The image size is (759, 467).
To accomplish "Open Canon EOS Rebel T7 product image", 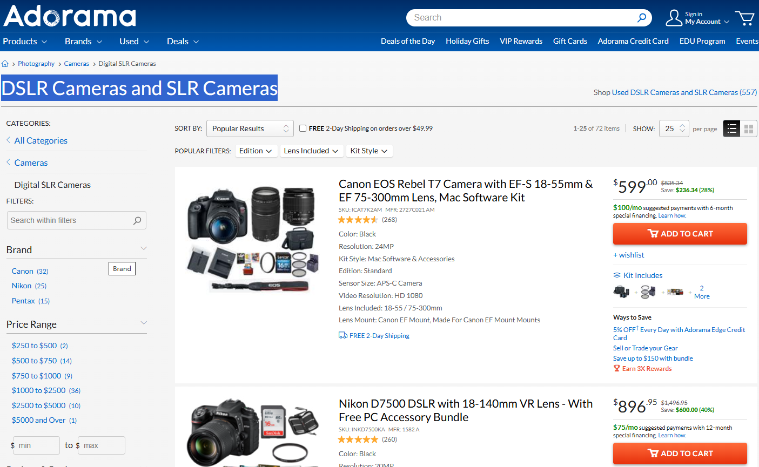I will [x=251, y=239].
